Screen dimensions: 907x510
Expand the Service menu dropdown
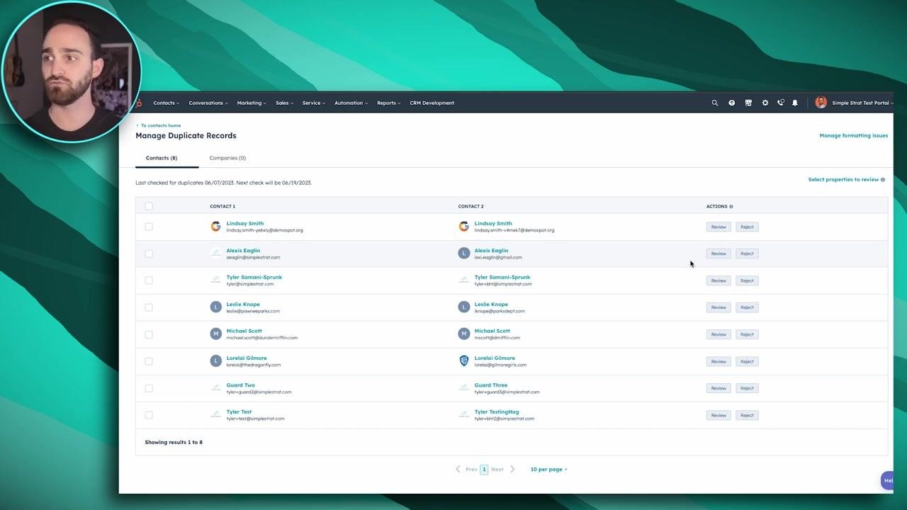[314, 103]
